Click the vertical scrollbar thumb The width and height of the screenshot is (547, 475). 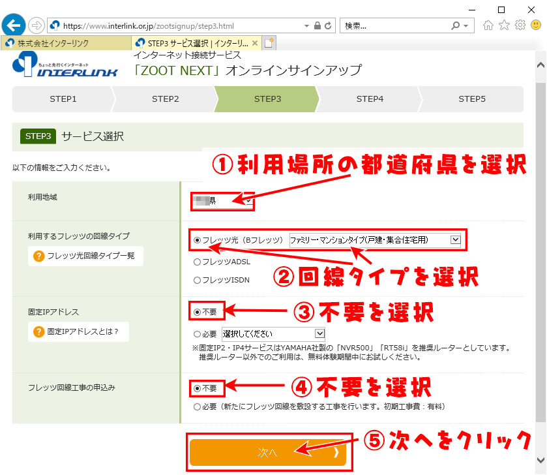point(540,252)
